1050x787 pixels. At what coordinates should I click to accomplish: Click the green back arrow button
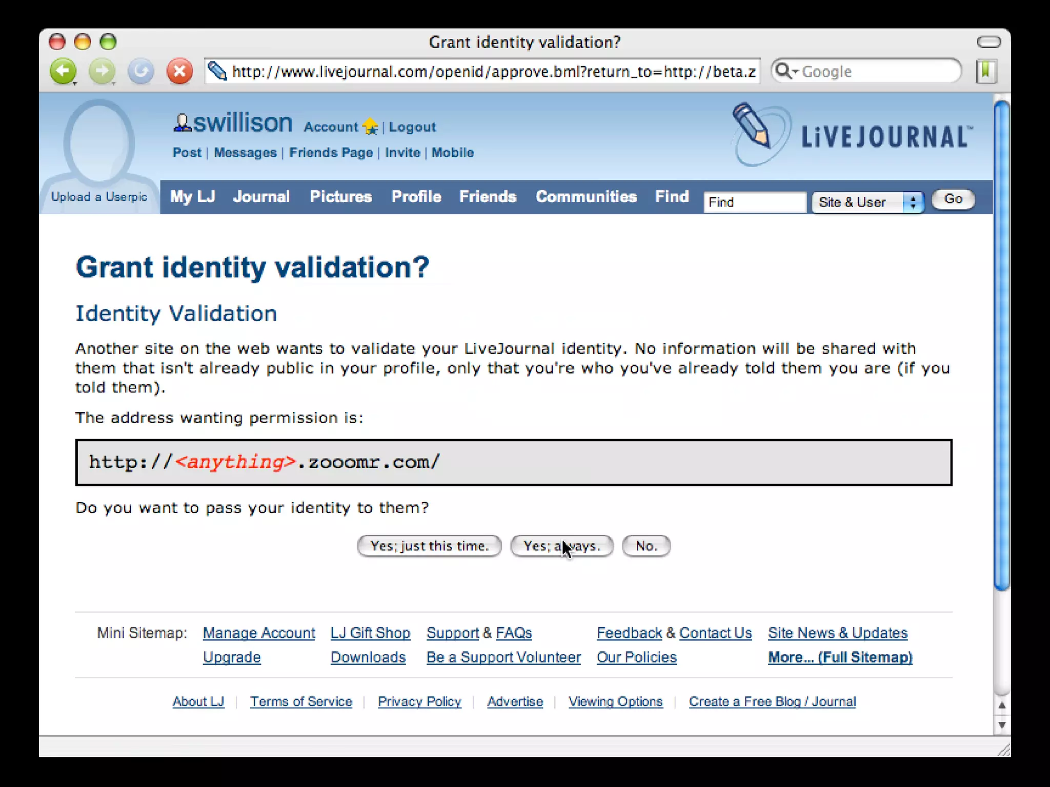tap(63, 71)
